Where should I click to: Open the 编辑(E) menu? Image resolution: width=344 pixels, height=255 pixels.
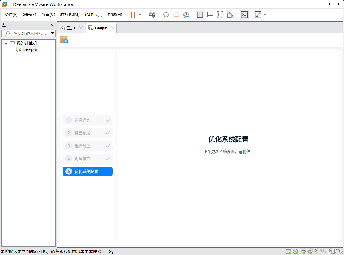pyautogui.click(x=29, y=15)
